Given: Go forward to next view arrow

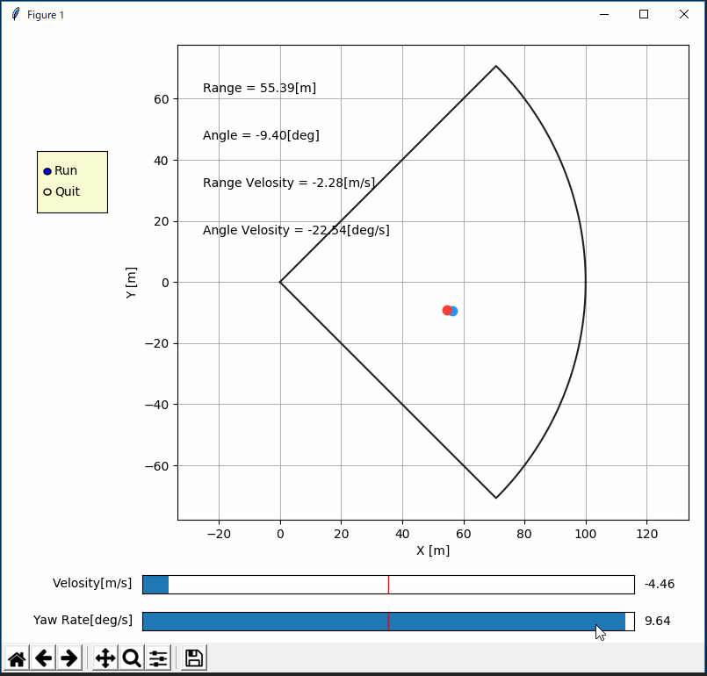Looking at the screenshot, I should pos(69,658).
